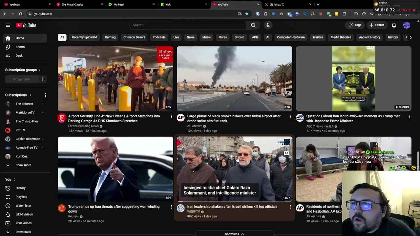Expand Subscription groups section

coord(39,70)
